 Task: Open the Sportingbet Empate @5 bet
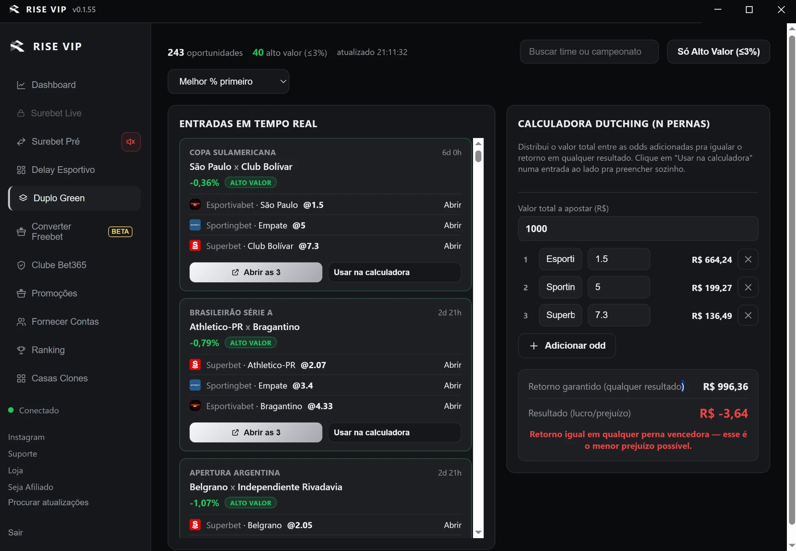click(x=452, y=225)
